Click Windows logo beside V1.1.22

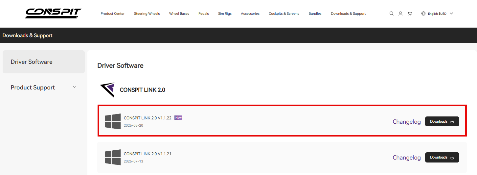click(113, 121)
